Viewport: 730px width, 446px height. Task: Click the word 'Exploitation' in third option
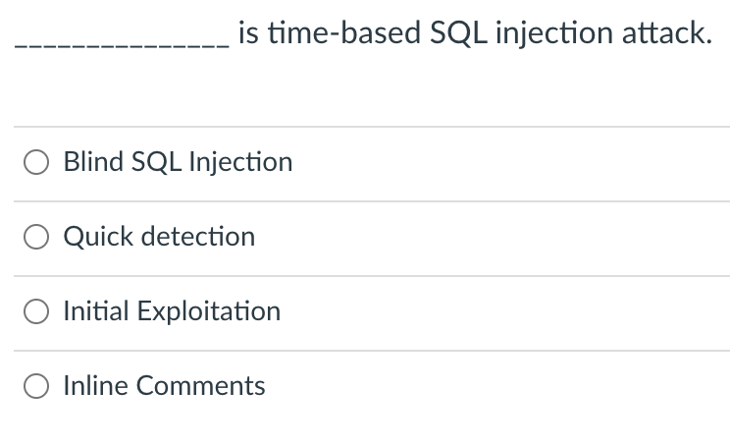click(209, 311)
